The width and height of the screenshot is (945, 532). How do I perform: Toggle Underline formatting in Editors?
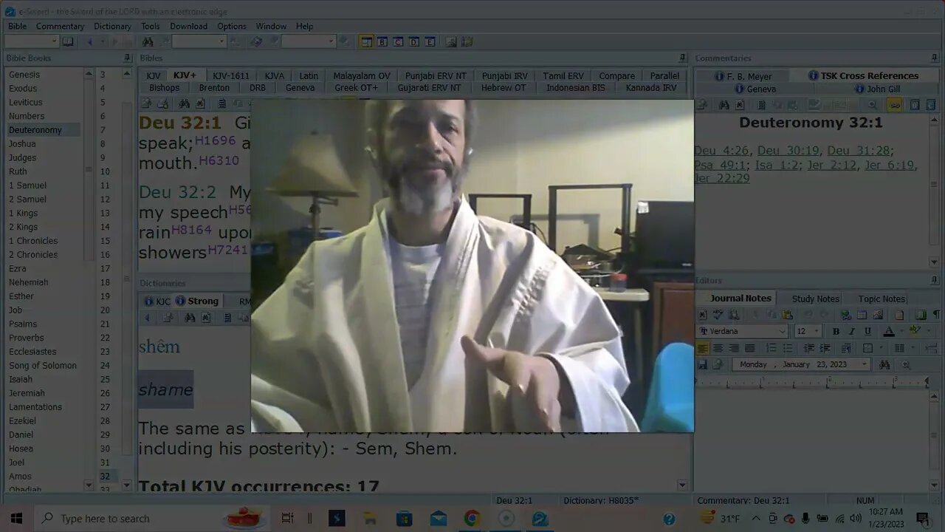click(x=867, y=331)
